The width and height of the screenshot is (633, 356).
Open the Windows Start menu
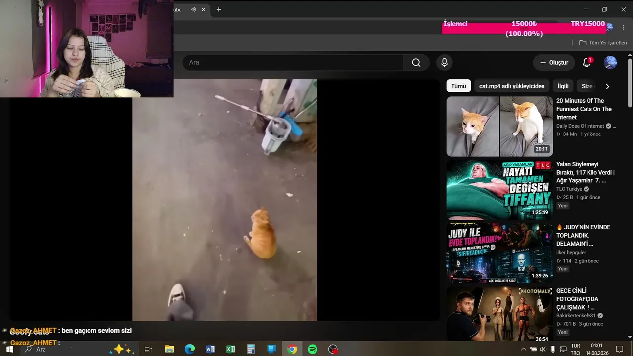[9, 349]
